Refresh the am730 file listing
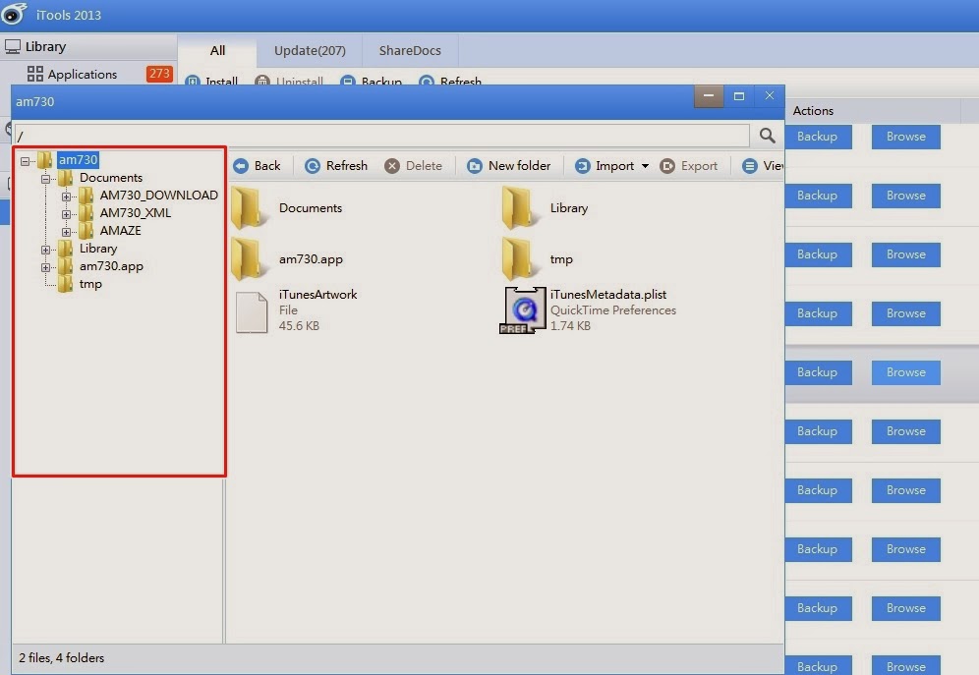Screen dimensions: 979x675 [336, 166]
